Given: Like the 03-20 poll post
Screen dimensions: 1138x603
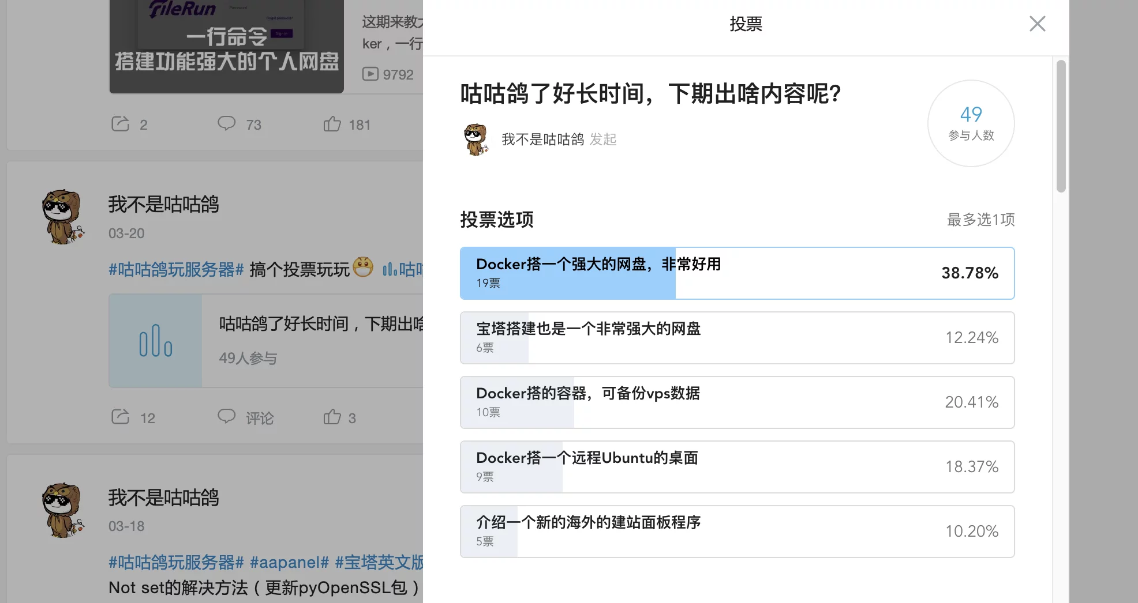Looking at the screenshot, I should (332, 417).
